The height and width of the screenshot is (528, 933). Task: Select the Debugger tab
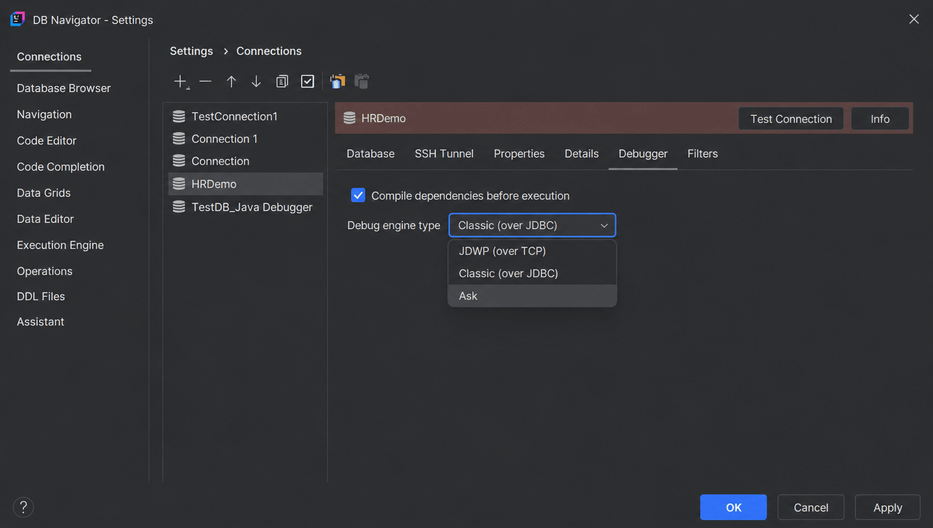pyautogui.click(x=643, y=154)
